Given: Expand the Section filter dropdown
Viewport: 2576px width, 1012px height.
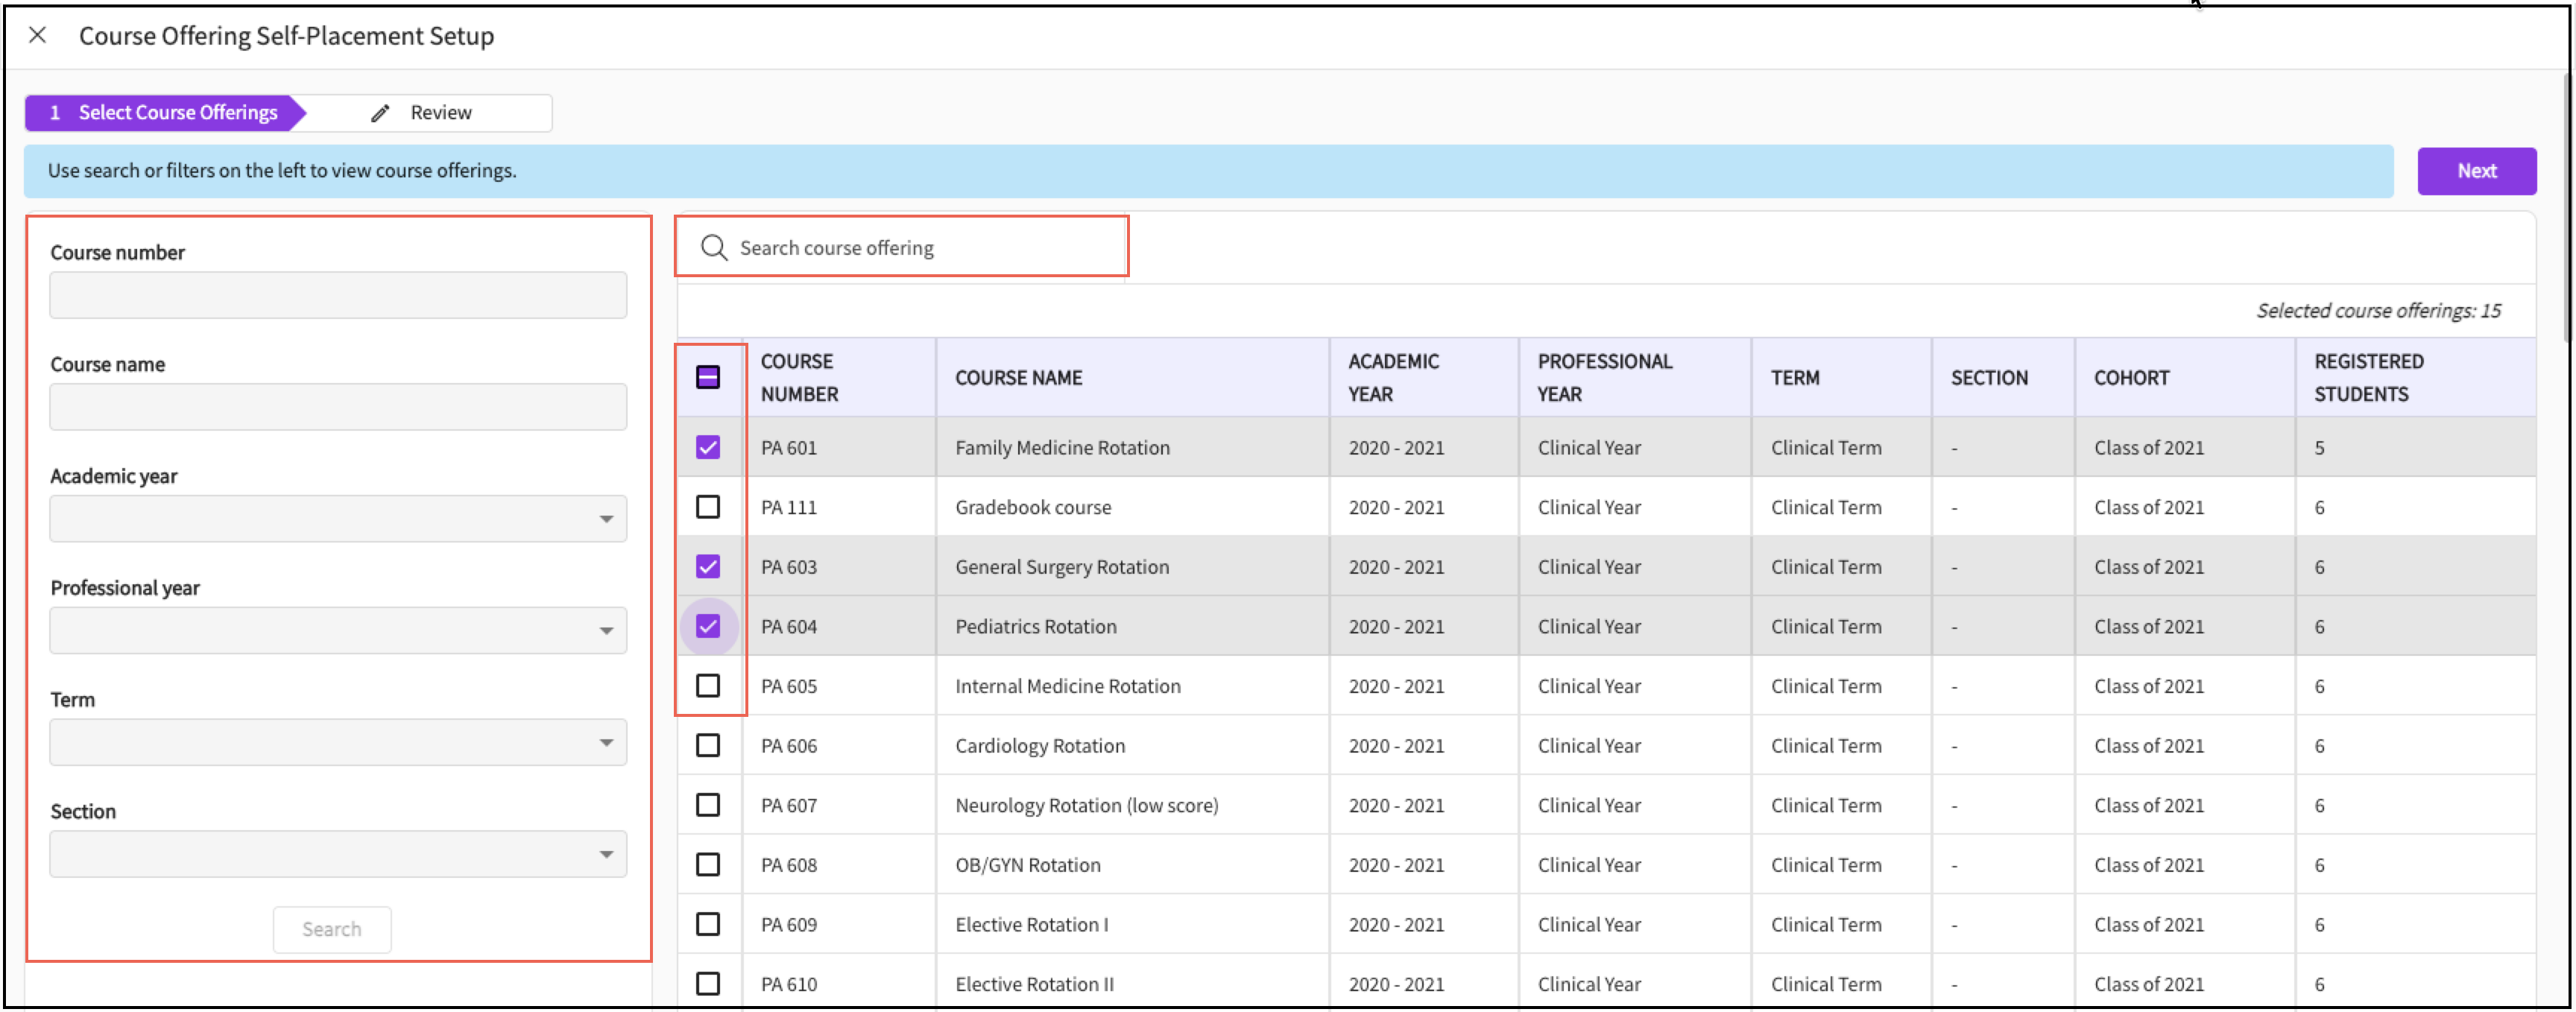Looking at the screenshot, I should (x=338, y=854).
